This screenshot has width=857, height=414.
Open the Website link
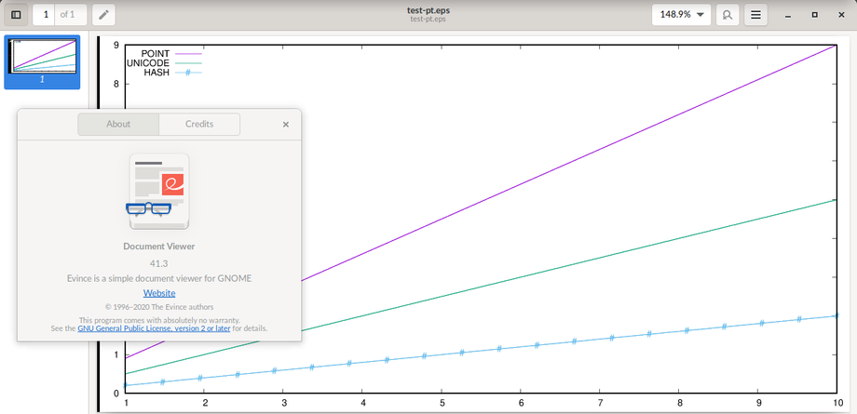coord(158,293)
